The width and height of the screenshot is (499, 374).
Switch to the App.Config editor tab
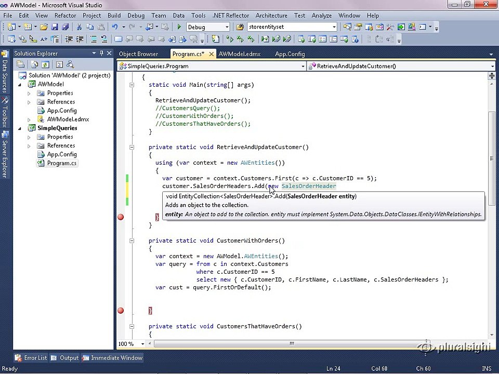290,54
